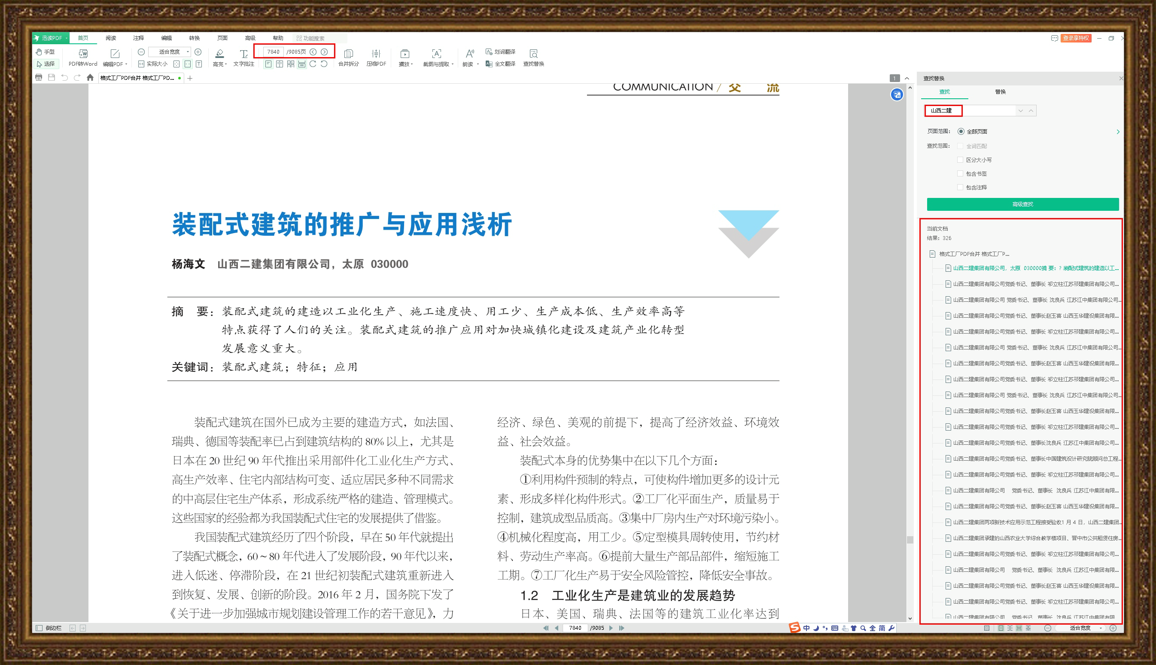Click the PDF转Word convert icon
This screenshot has width=1156, height=665.
(83, 54)
